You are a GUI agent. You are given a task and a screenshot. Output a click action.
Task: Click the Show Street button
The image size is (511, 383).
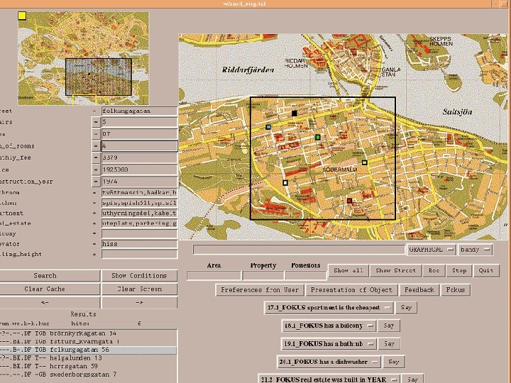(395, 271)
